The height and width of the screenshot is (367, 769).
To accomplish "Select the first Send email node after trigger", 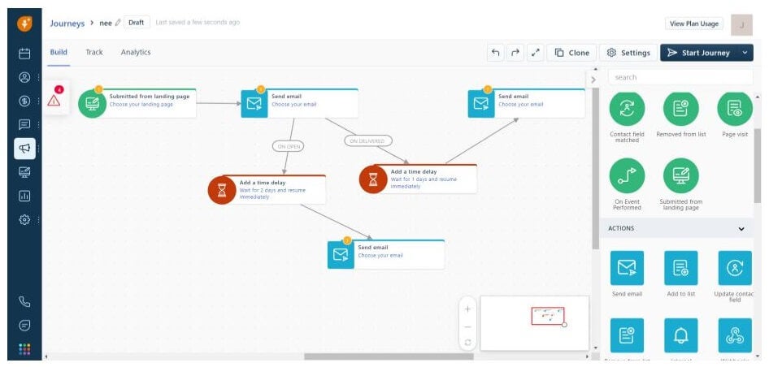I will (x=299, y=103).
